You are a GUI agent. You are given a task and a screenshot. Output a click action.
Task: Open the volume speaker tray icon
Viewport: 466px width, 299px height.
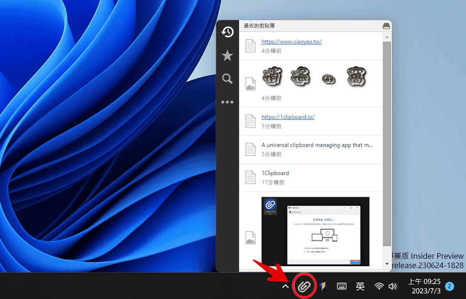coord(393,286)
